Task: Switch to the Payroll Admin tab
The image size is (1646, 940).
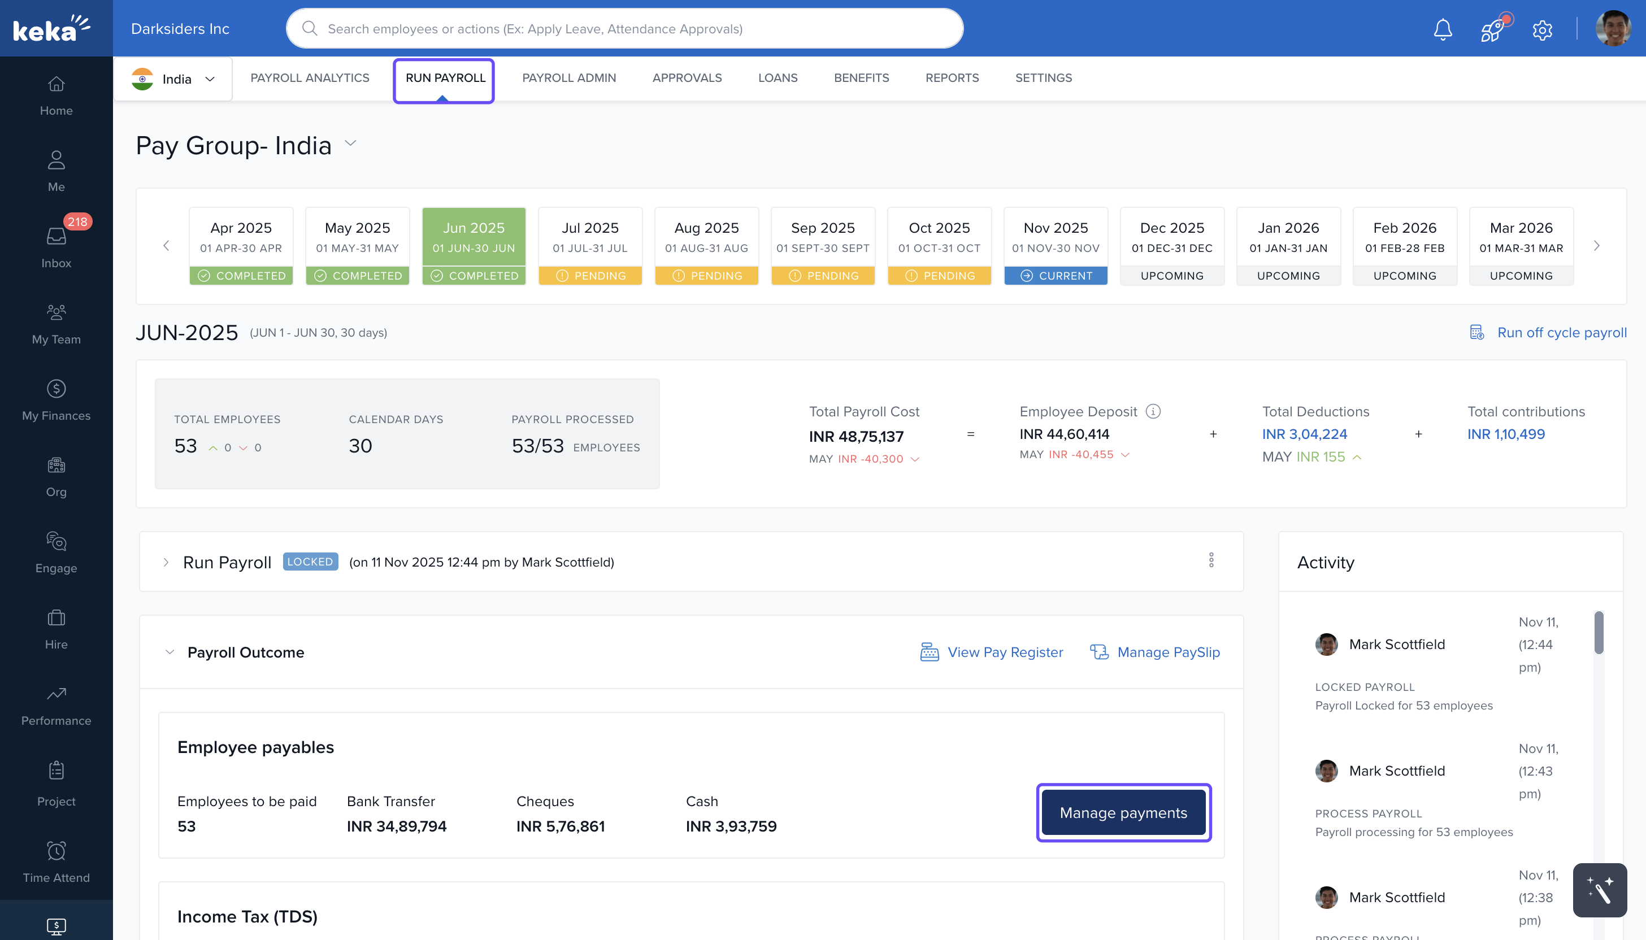Action: [x=568, y=77]
